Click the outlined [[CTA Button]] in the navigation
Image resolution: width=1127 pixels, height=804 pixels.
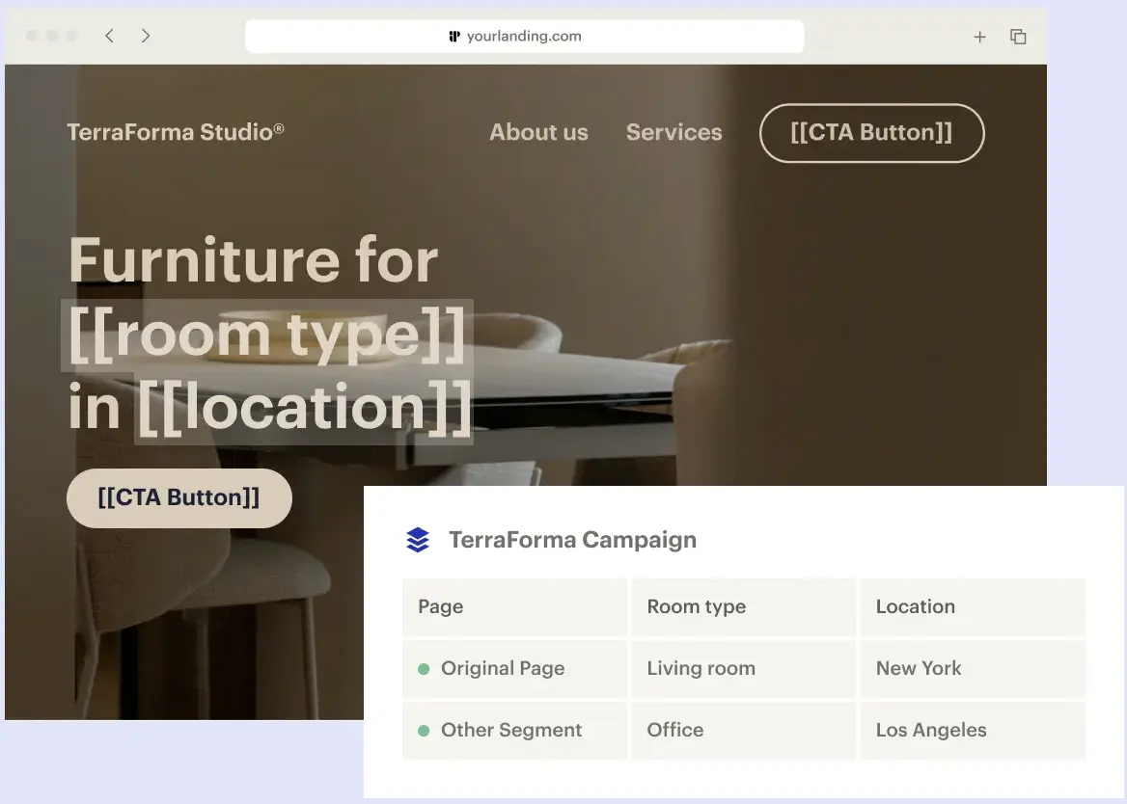[871, 133]
